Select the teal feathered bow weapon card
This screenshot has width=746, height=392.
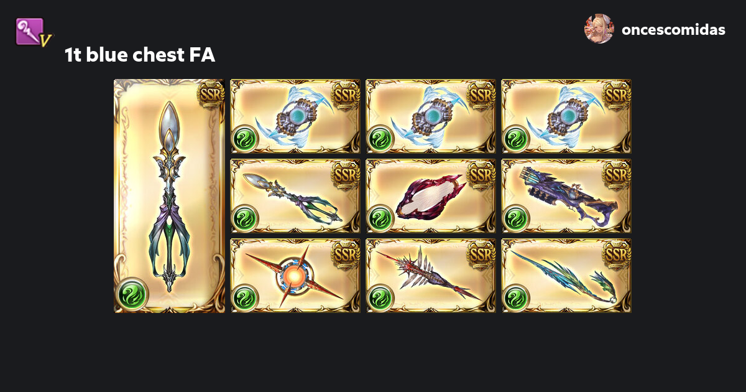[566, 276]
